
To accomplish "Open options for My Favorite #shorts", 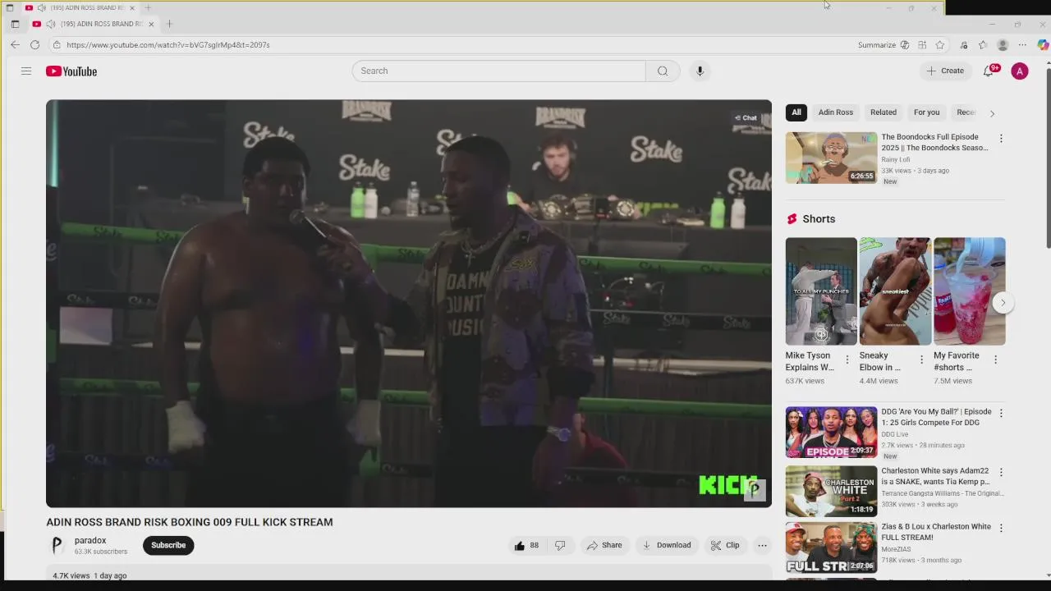I will 995,360.
